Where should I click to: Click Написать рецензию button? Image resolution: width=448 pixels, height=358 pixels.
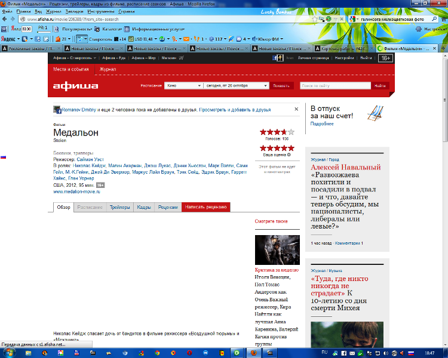tap(205, 207)
